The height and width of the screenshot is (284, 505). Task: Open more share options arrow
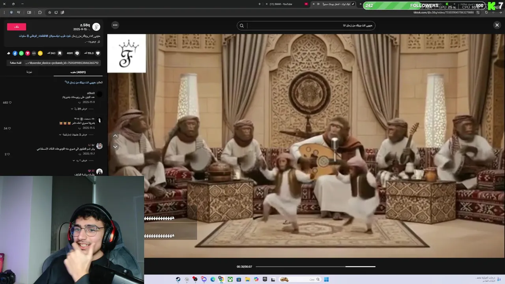[9, 53]
